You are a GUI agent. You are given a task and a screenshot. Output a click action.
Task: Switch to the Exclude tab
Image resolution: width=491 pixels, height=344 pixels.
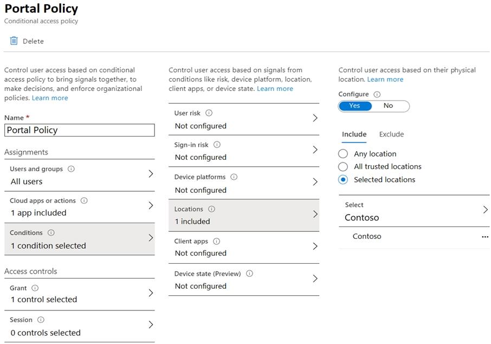pos(391,134)
